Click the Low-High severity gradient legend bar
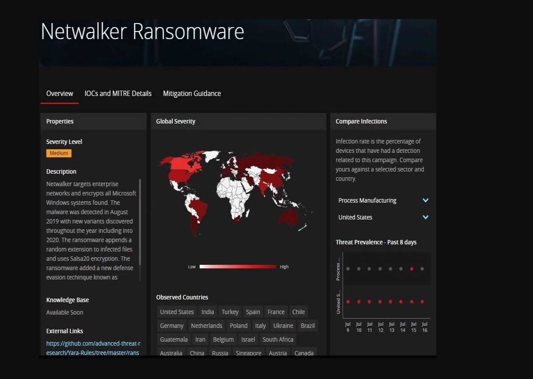Image resolution: width=533 pixels, height=379 pixels. click(x=238, y=267)
